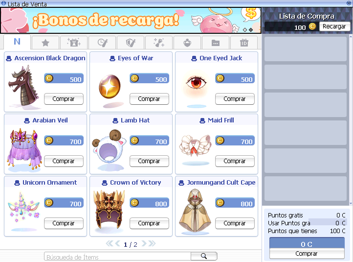Click Recargar to add points
The width and height of the screenshot is (353, 262).
(x=334, y=26)
